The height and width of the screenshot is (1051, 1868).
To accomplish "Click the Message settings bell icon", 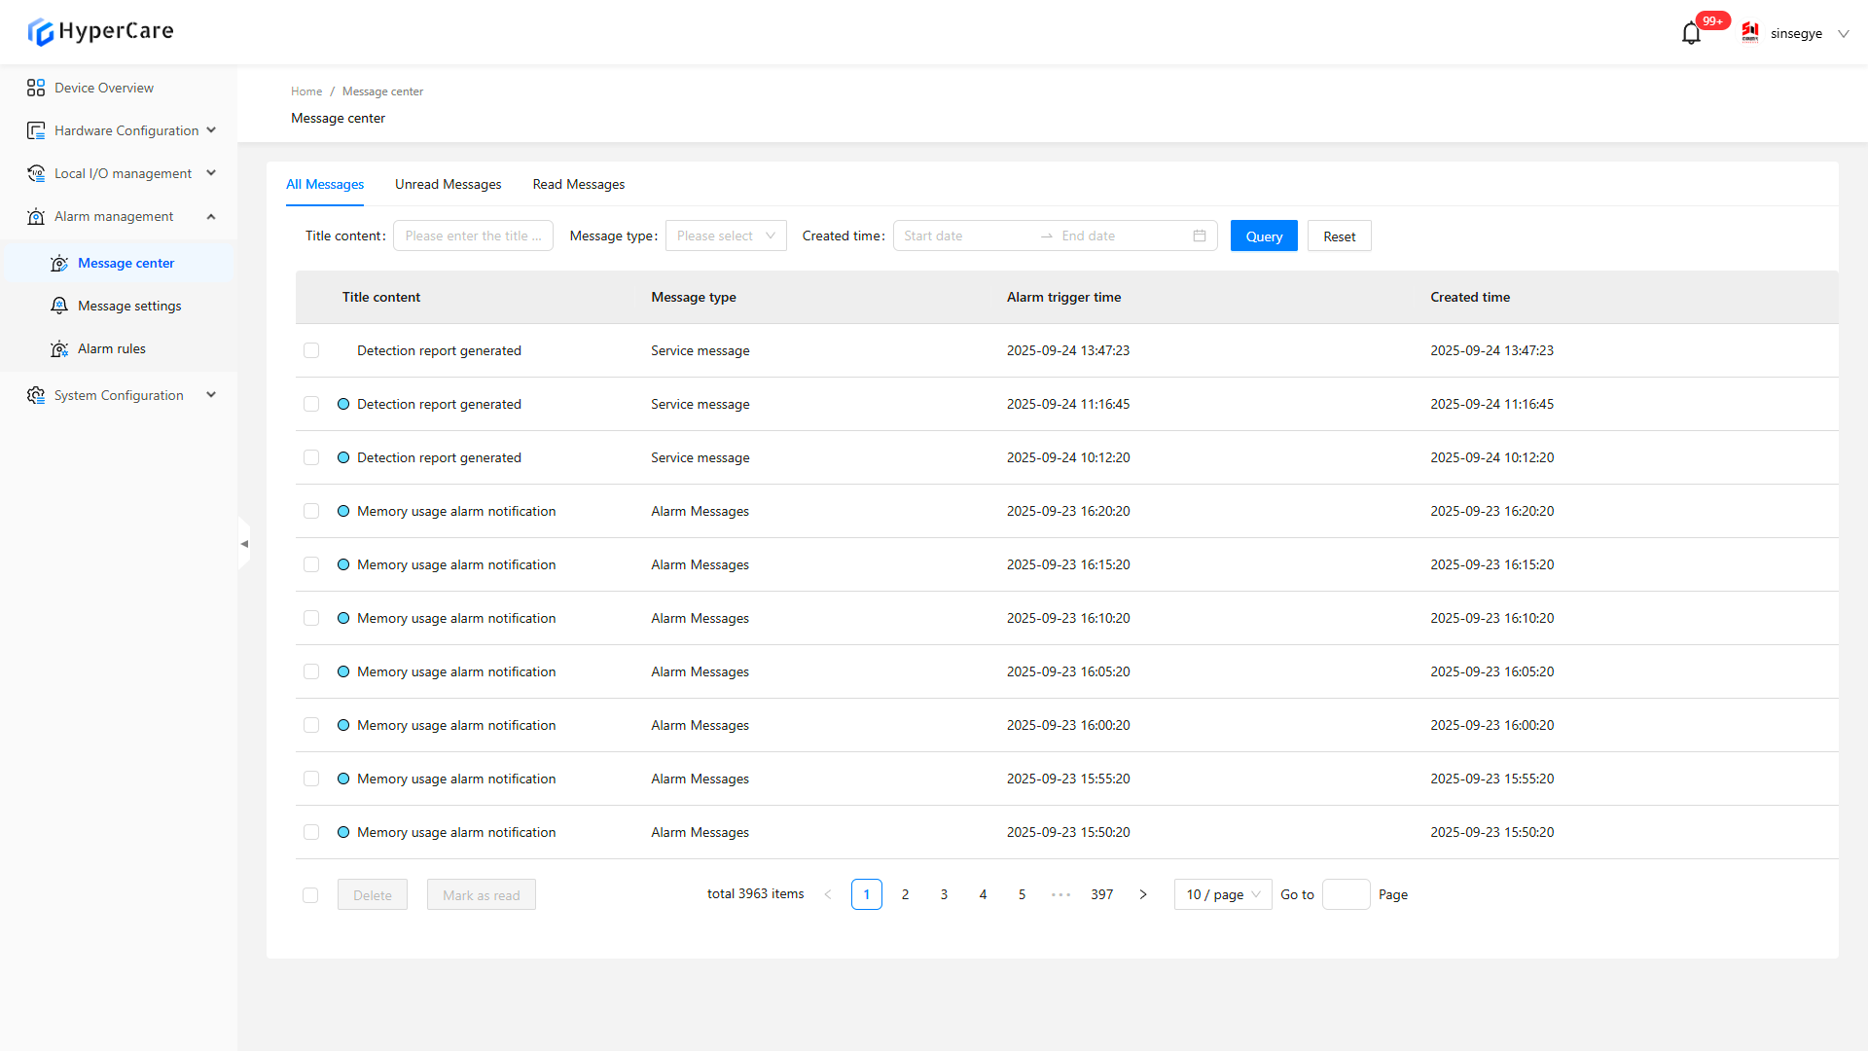I will point(59,306).
